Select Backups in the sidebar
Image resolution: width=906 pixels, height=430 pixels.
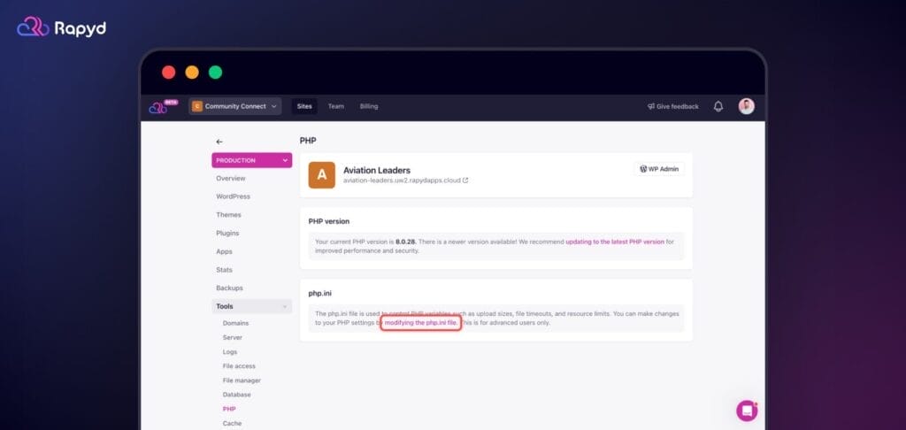(x=229, y=288)
